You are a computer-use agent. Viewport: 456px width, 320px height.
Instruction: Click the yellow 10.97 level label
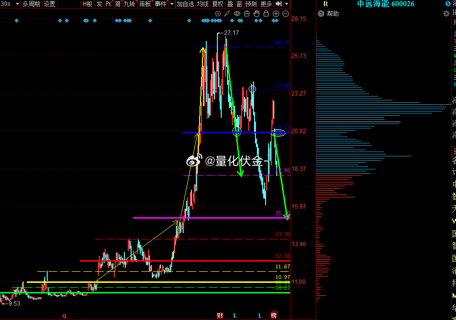coord(282,277)
